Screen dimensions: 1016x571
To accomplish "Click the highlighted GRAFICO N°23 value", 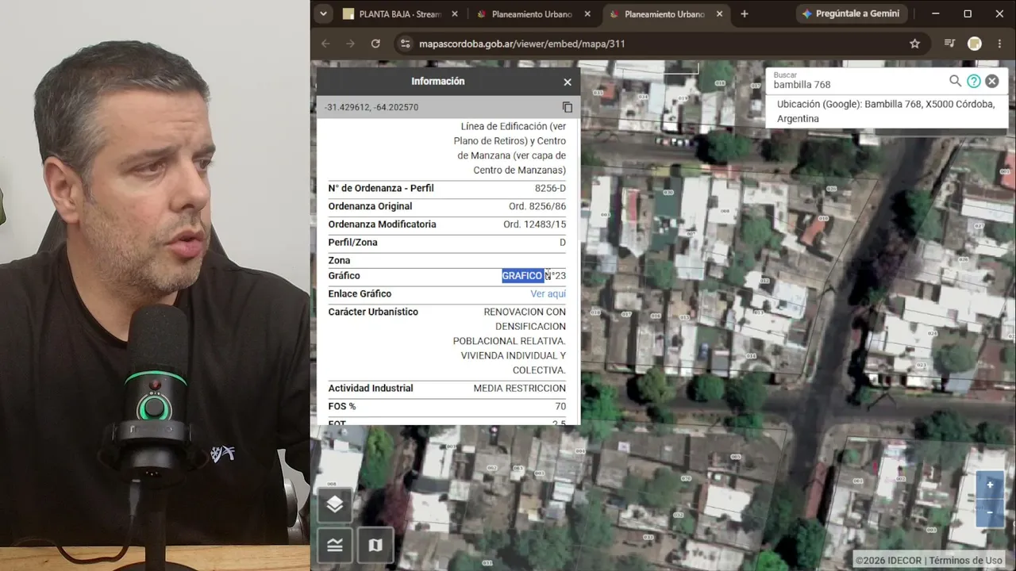I will (x=534, y=276).
